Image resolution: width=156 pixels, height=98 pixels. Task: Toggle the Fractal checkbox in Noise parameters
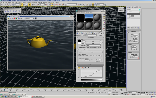(x=134, y=38)
